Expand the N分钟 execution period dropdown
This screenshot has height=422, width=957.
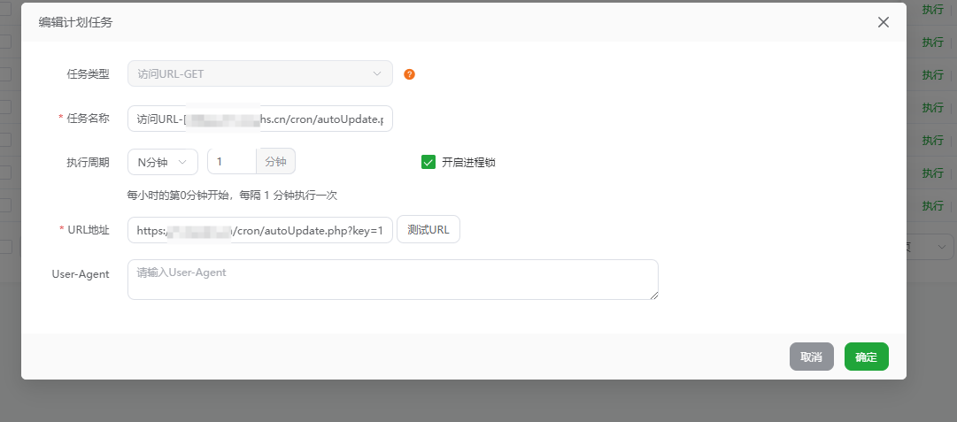(x=163, y=162)
